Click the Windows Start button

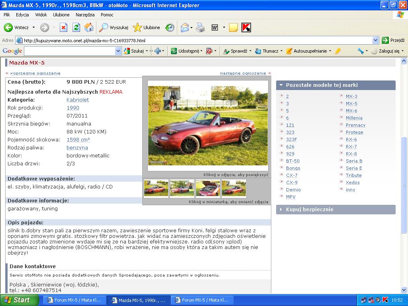click(19, 300)
